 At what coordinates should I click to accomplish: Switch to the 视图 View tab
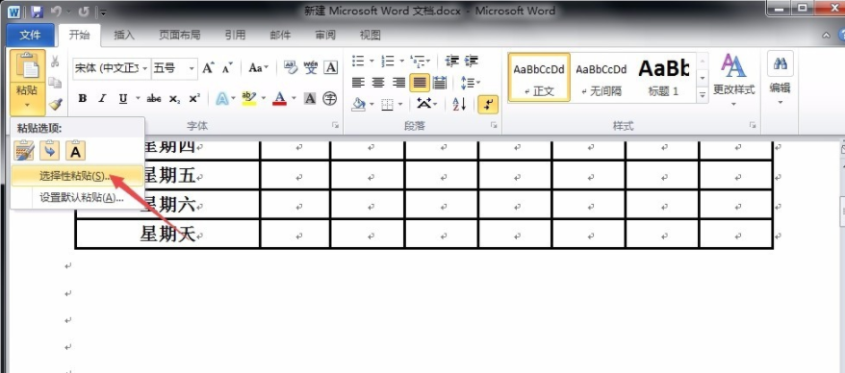click(371, 35)
